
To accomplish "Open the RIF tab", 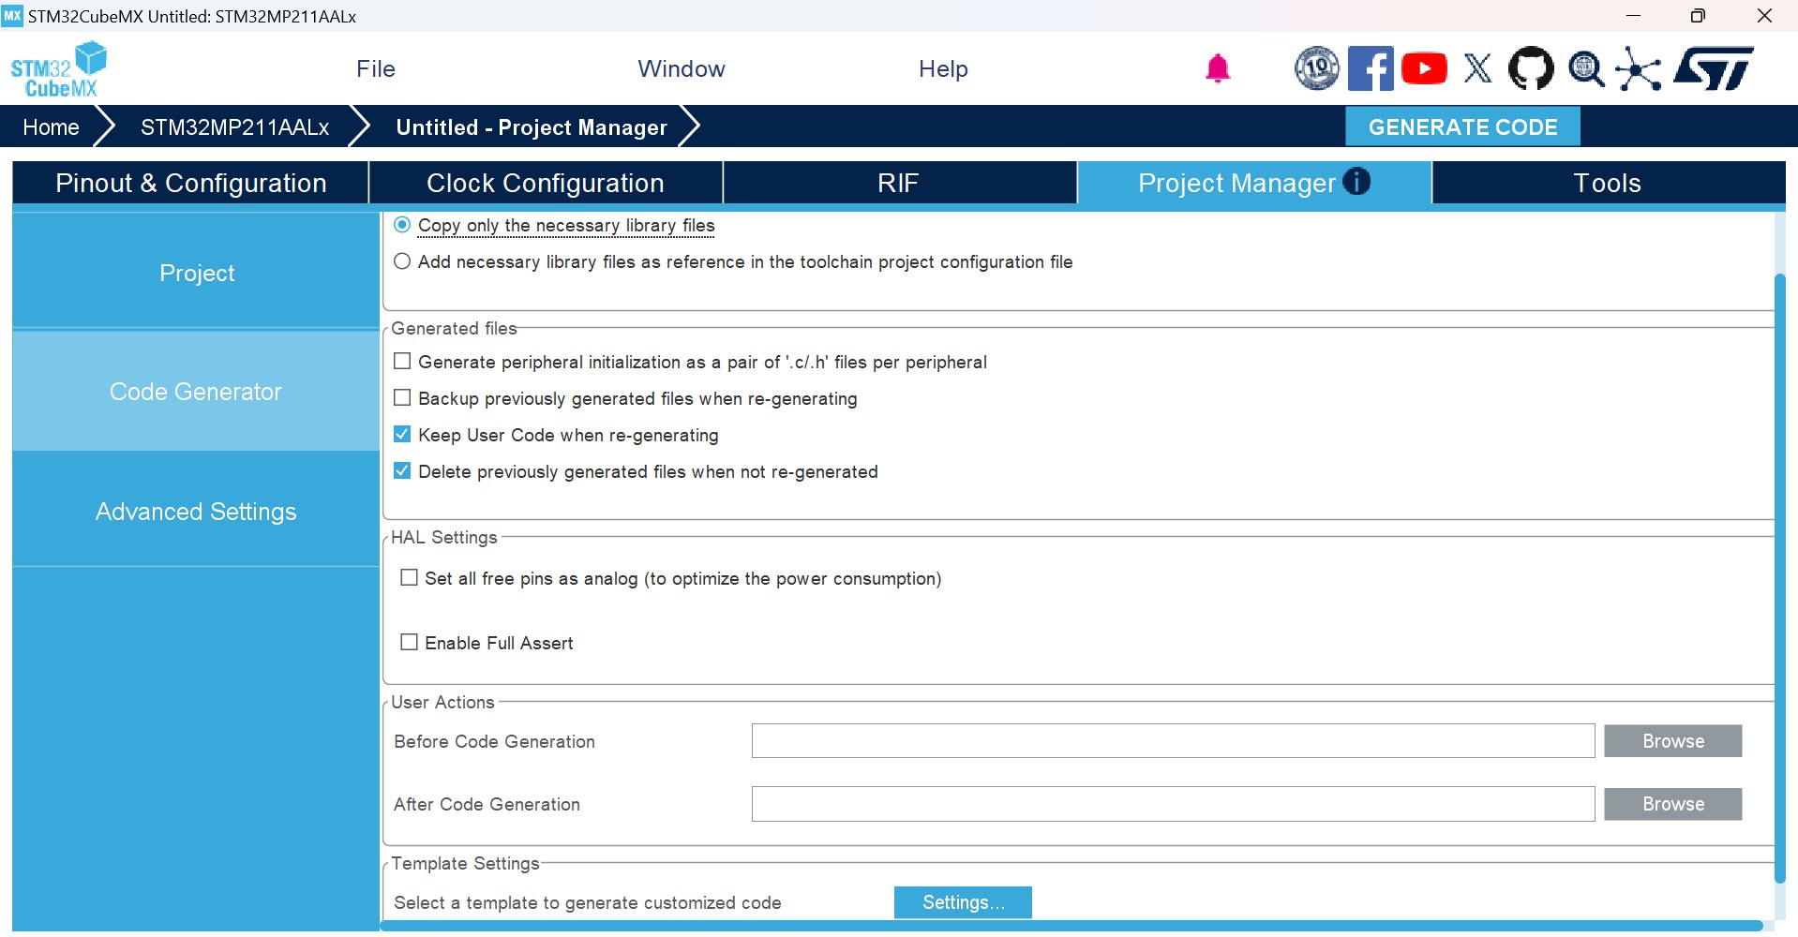I will [x=899, y=183].
